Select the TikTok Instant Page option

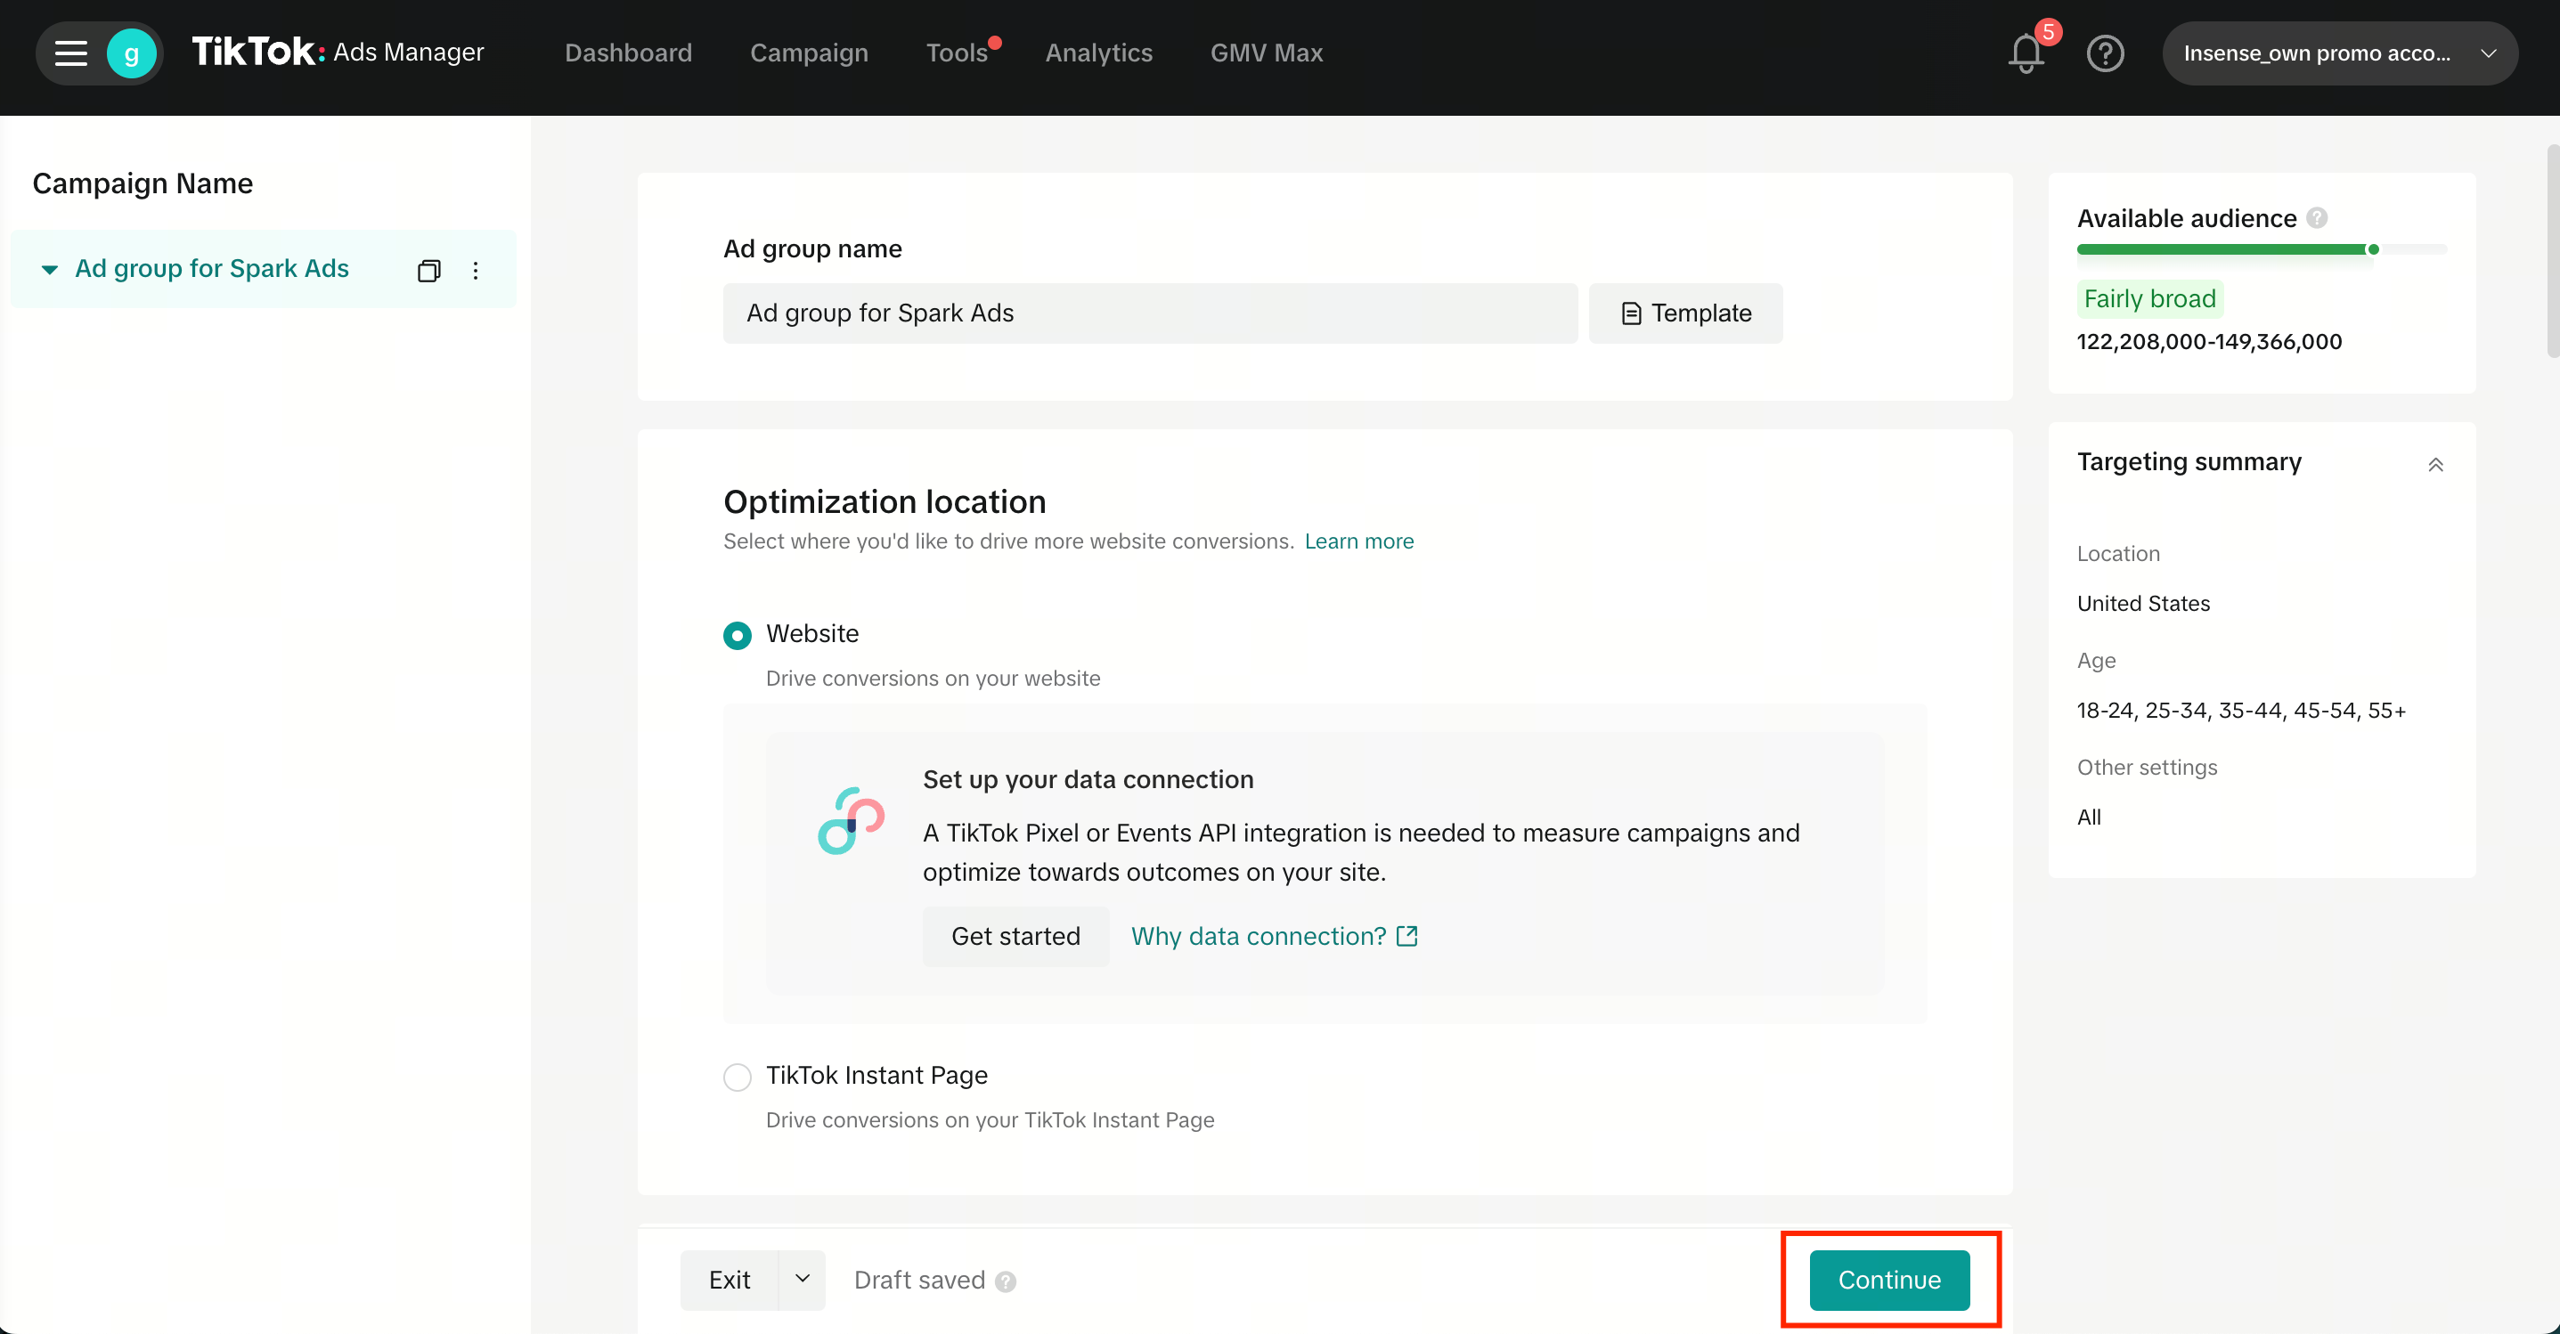738,1077
